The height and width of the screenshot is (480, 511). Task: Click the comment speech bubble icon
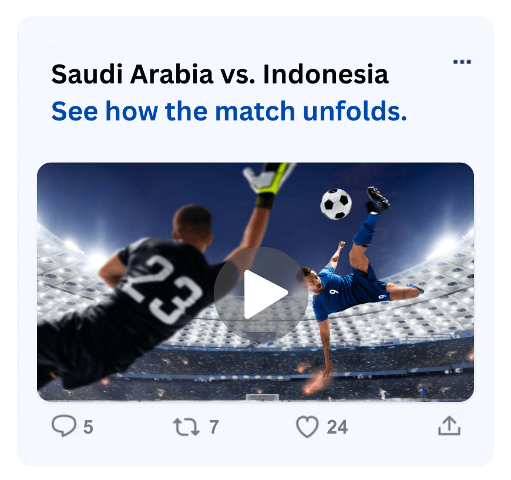(64, 425)
